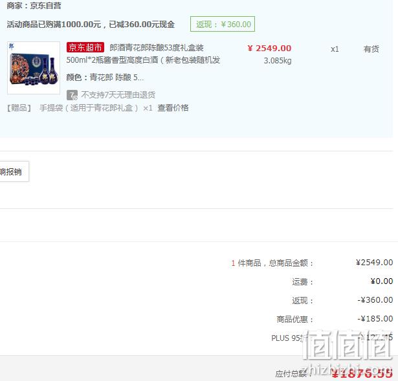Select the 不支持7天无理由退货 text
Screen dimensions: 398x381
click(118, 95)
